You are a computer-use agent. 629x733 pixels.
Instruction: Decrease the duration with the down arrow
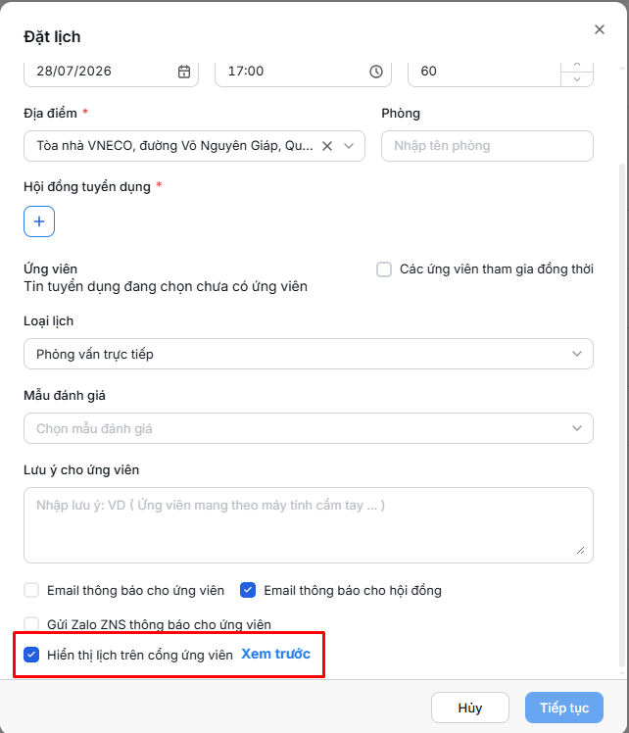(x=577, y=79)
